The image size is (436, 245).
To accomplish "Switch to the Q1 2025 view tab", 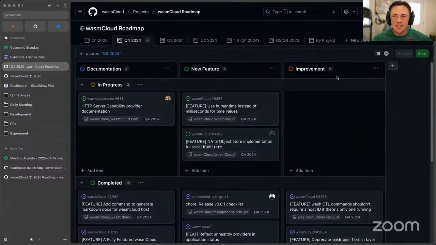I will pos(96,40).
